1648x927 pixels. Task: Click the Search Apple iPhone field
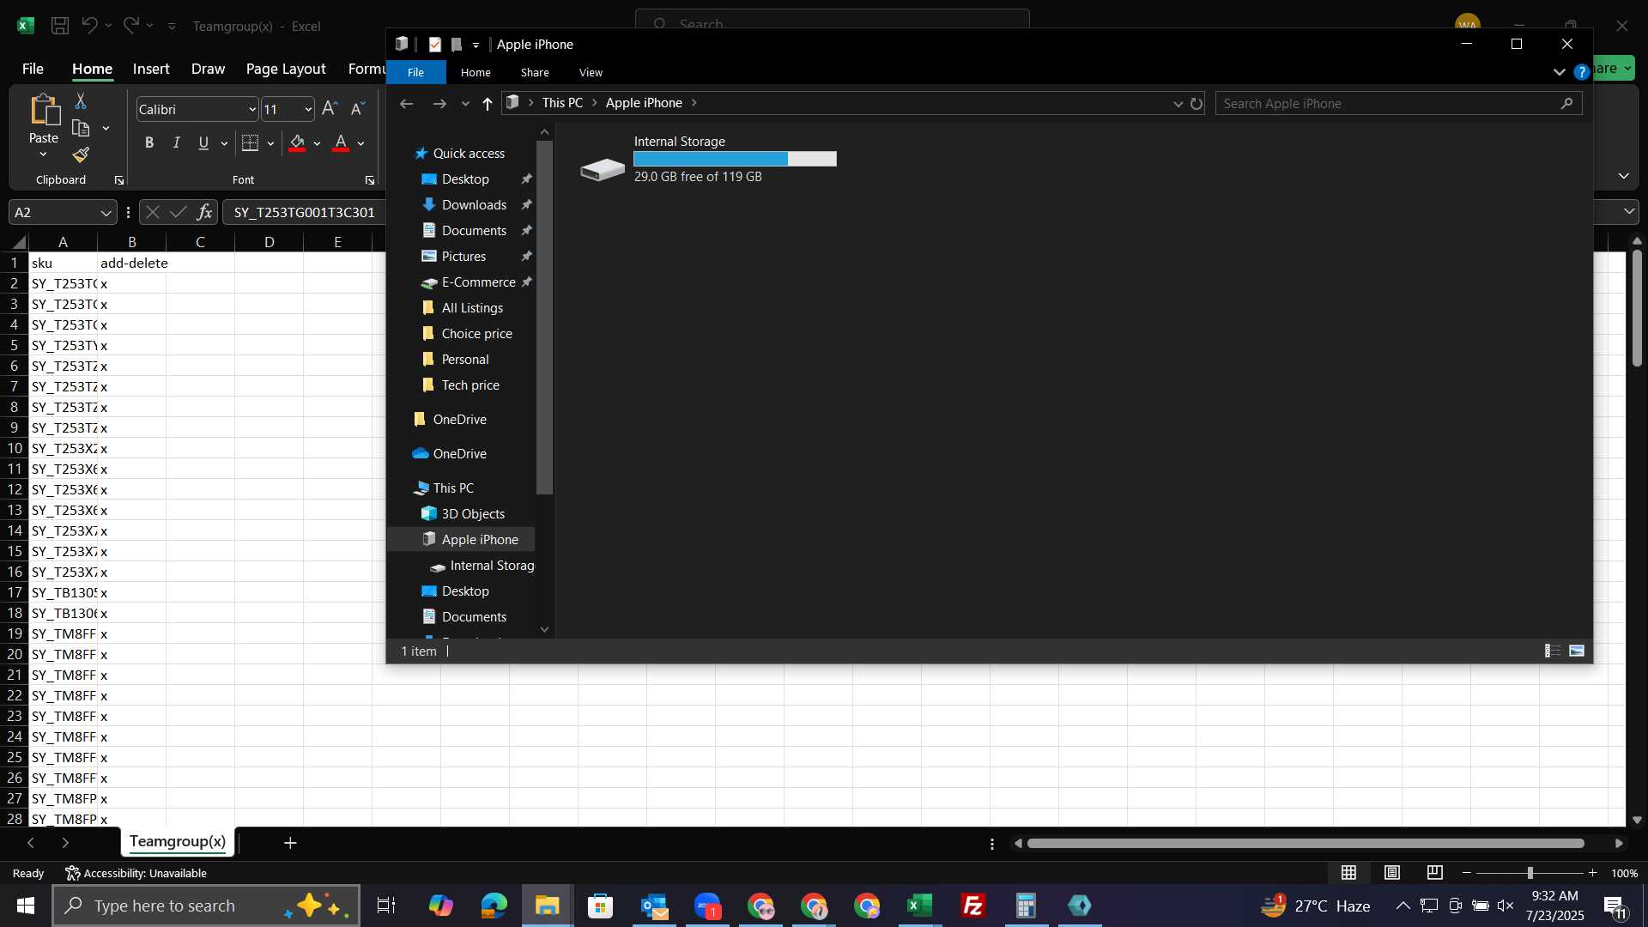click(1397, 104)
